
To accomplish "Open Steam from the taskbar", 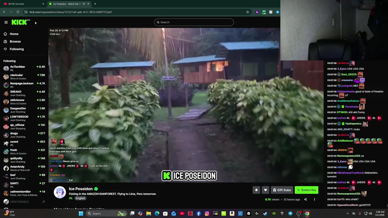I will pos(265,213).
